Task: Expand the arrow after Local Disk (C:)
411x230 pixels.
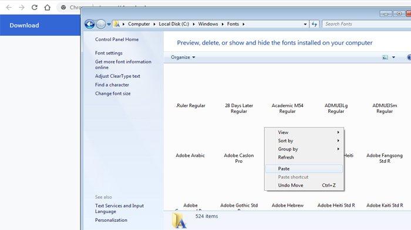Action: (x=194, y=24)
